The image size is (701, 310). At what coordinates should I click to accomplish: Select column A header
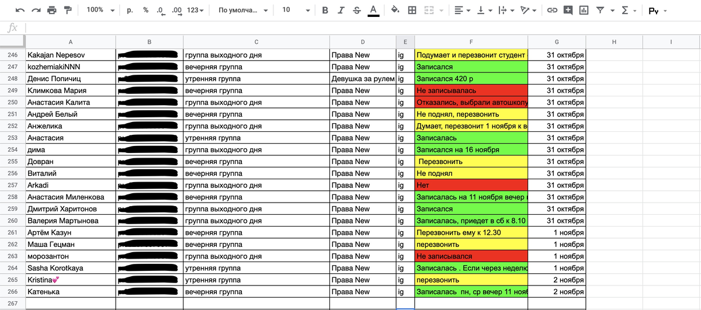(71, 41)
